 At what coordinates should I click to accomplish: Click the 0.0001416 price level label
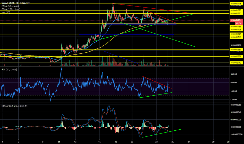click(236, 4)
